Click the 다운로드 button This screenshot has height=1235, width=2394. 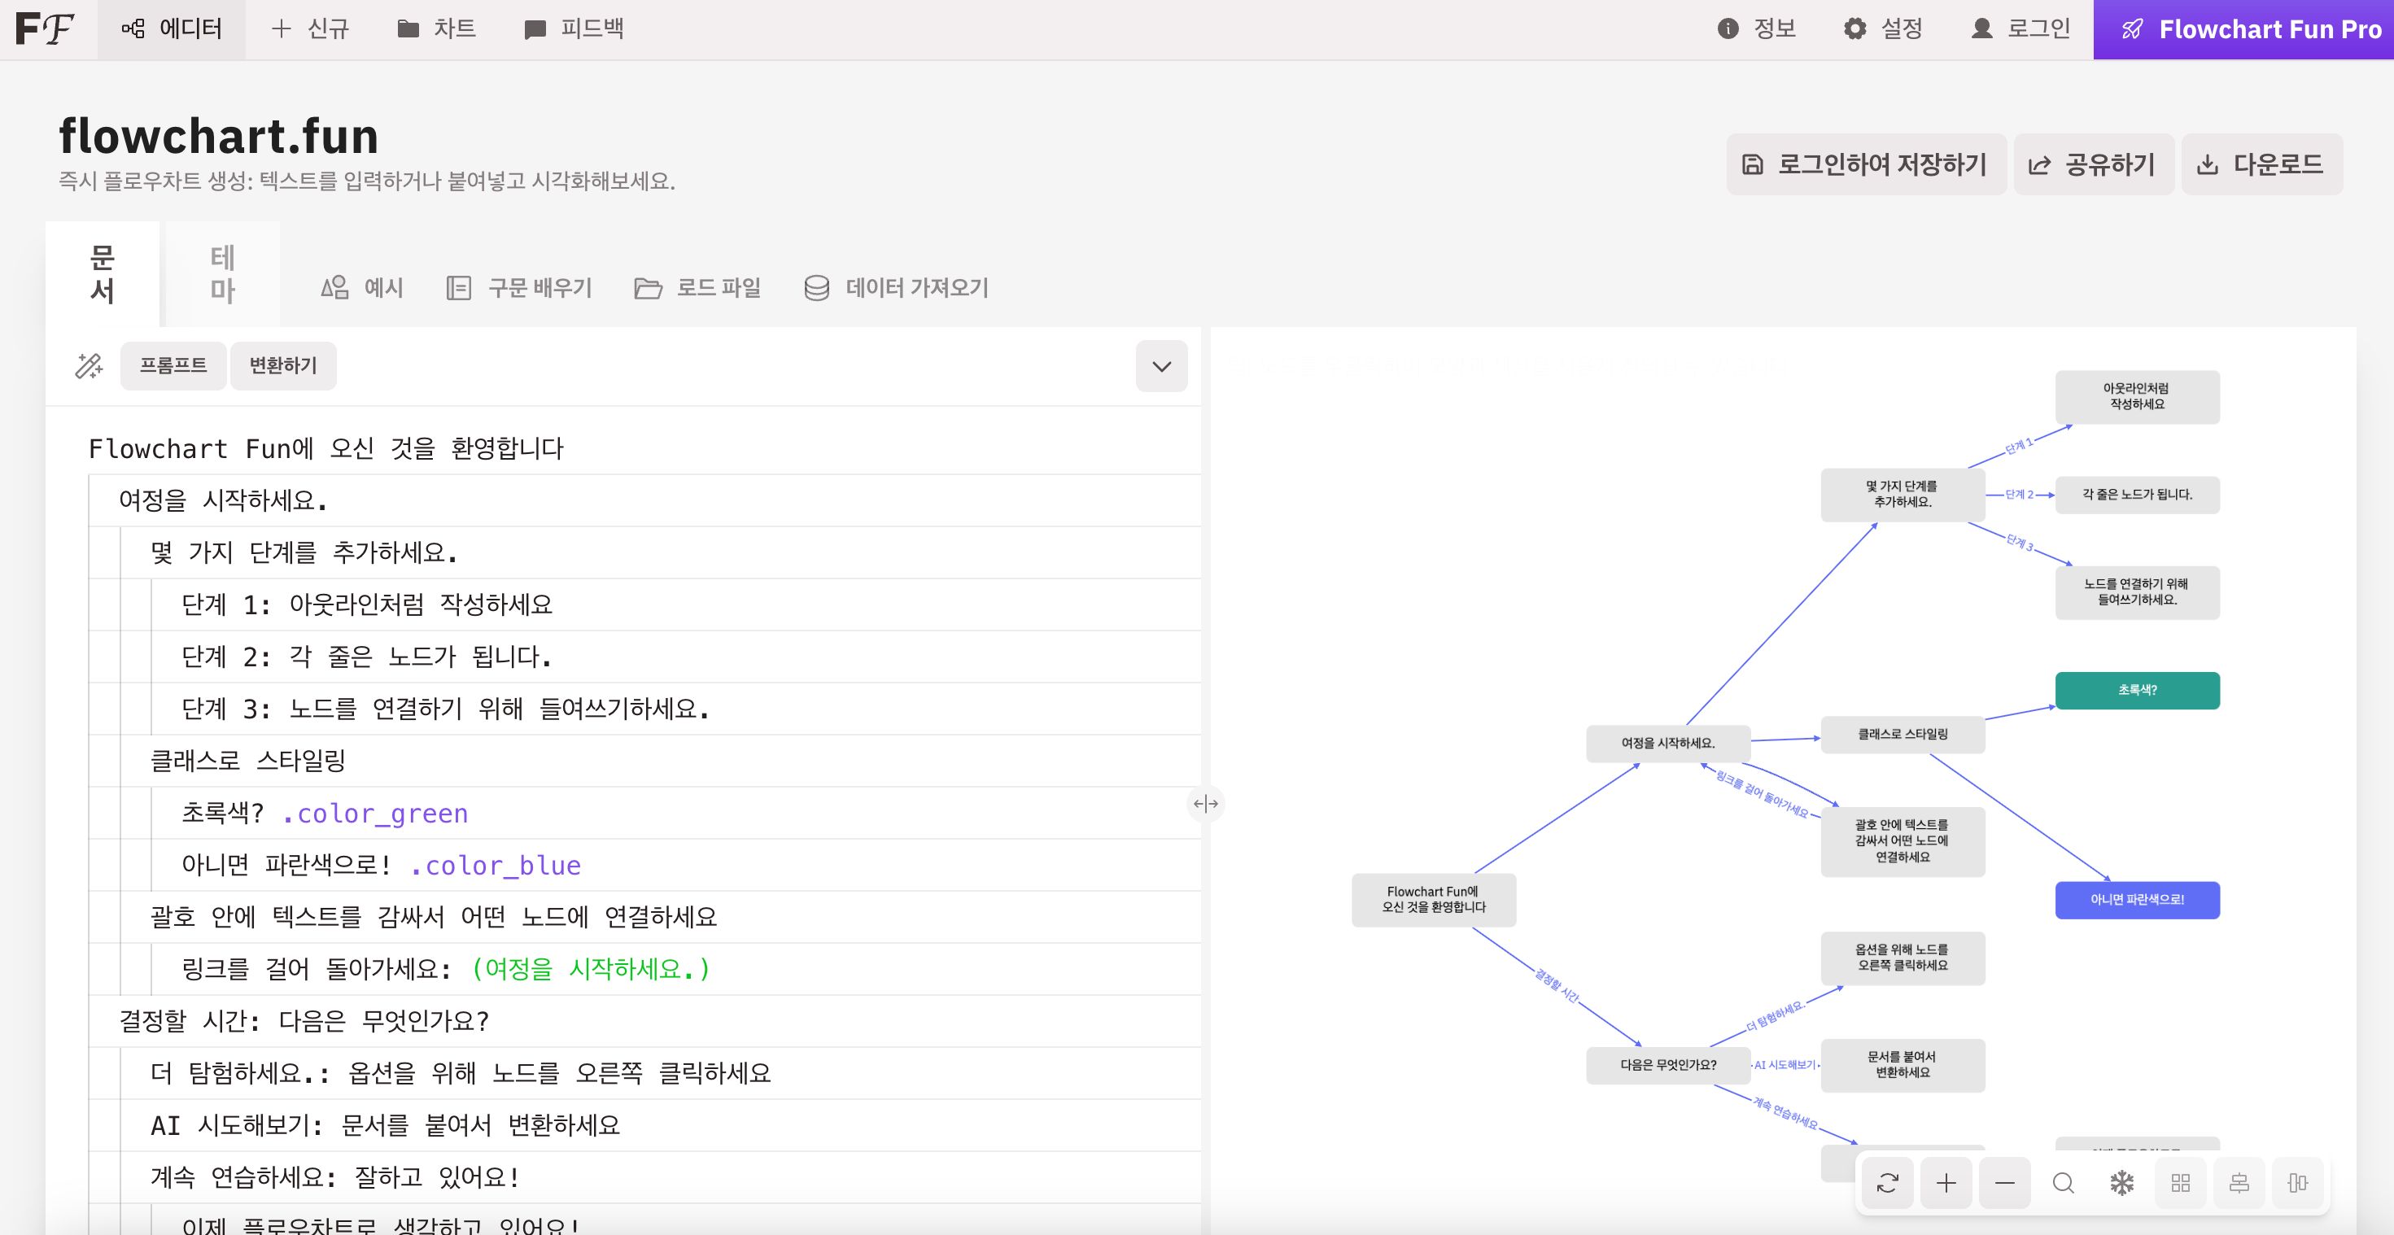[x=2261, y=164]
